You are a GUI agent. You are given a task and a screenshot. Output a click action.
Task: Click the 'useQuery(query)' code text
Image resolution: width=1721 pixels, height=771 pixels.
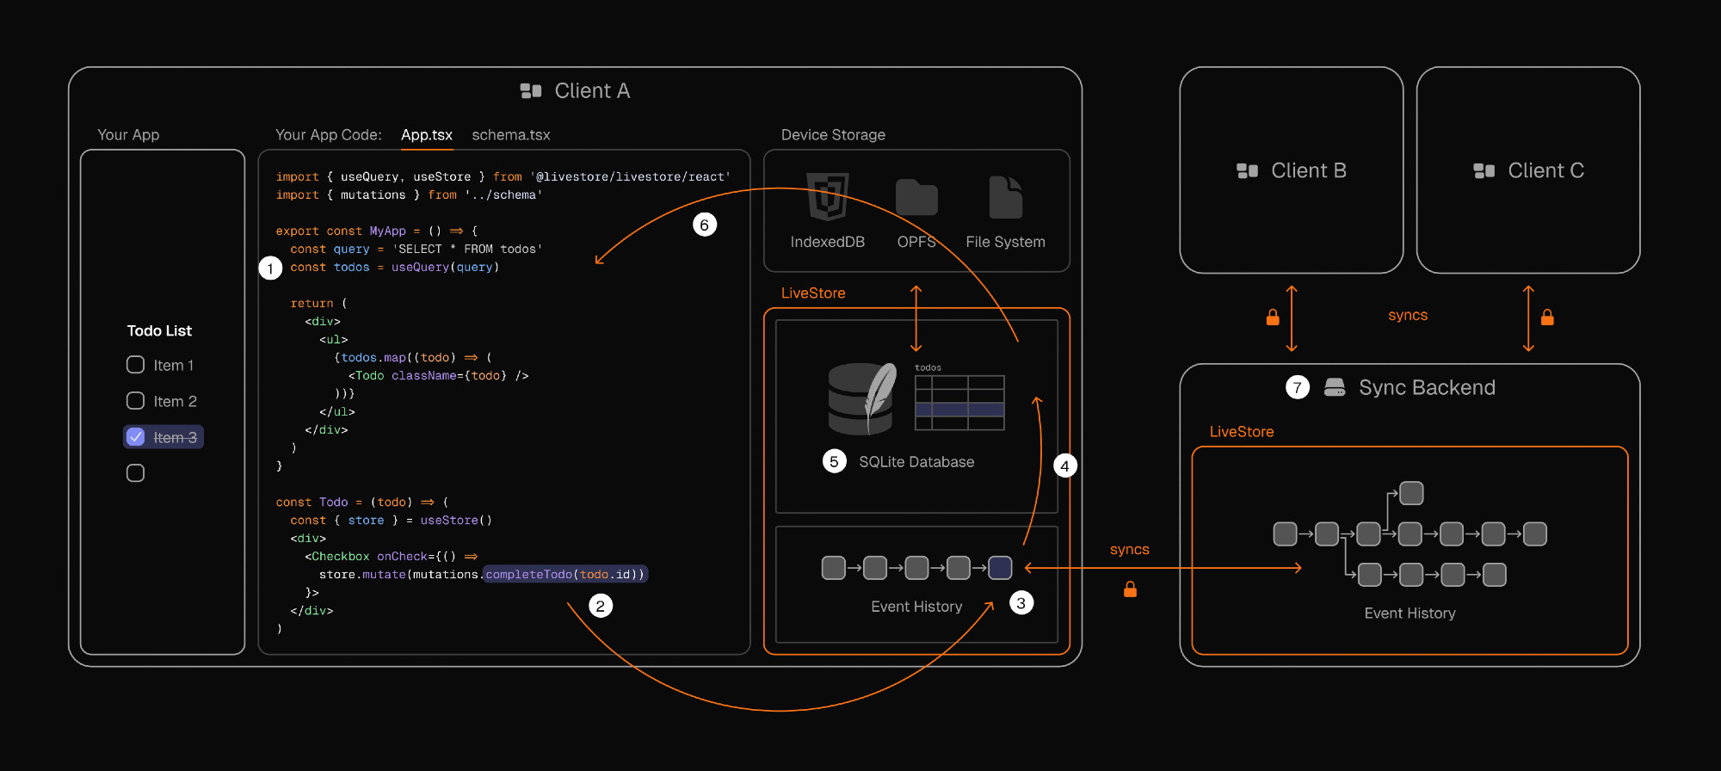[x=445, y=268]
